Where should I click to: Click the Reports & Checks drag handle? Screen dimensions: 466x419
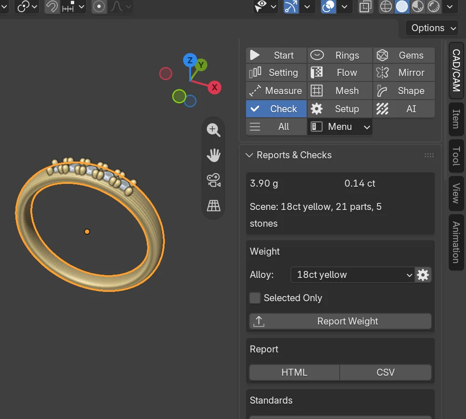pyautogui.click(x=429, y=155)
